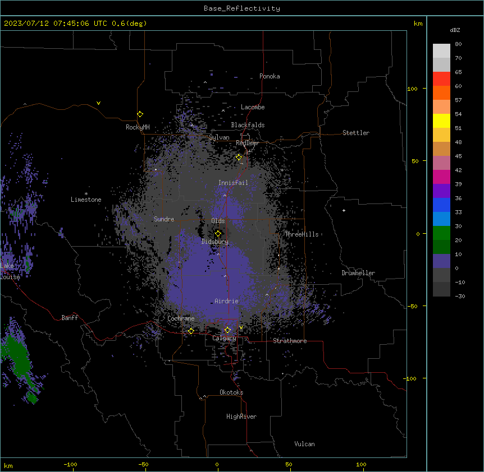Select the Stettler label

tap(356, 133)
